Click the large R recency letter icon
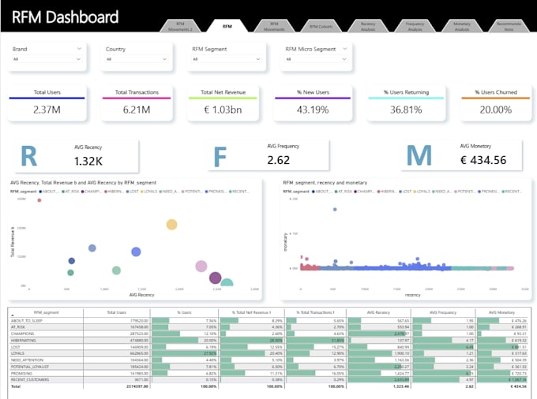The height and width of the screenshot is (399, 537). (x=28, y=157)
